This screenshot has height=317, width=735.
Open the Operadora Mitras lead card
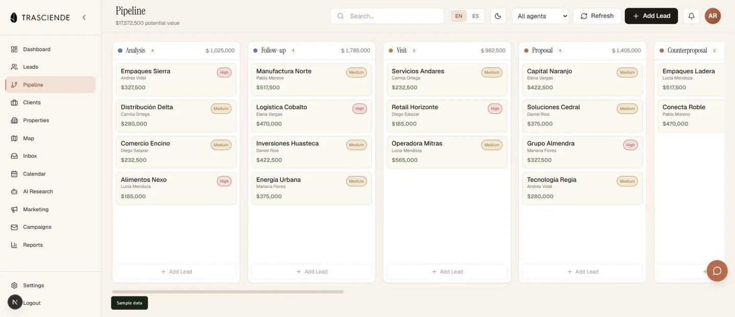pos(447,152)
